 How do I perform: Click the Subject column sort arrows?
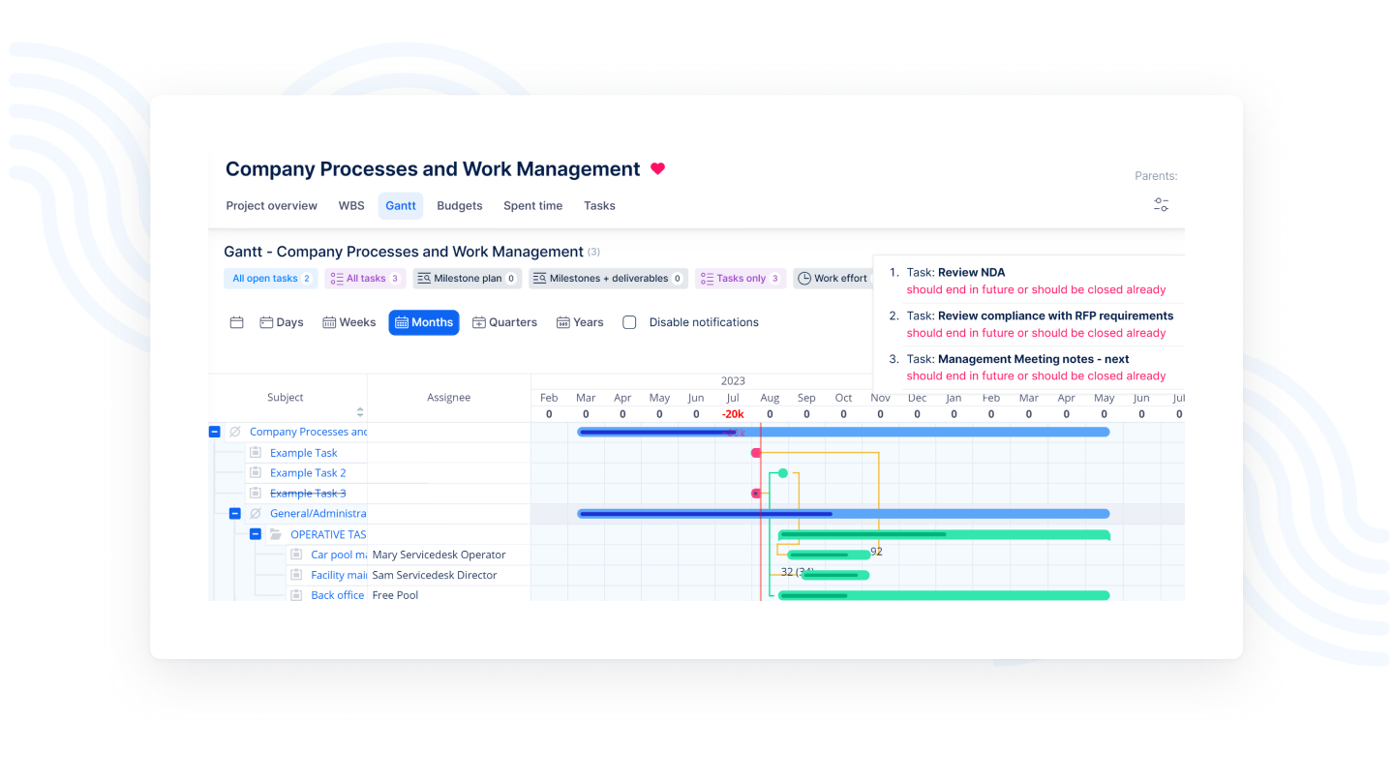tap(360, 411)
